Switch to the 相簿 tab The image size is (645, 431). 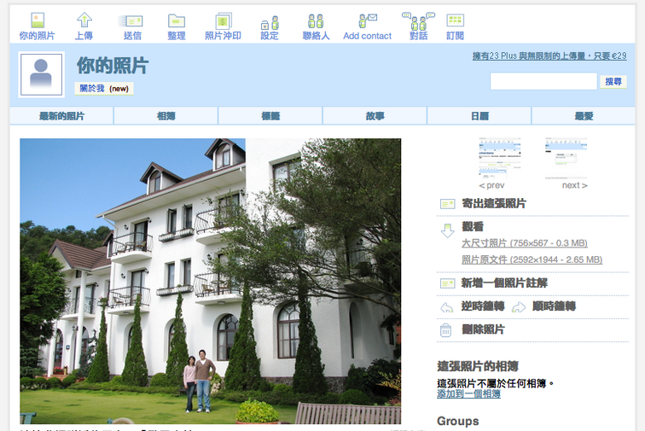click(166, 116)
